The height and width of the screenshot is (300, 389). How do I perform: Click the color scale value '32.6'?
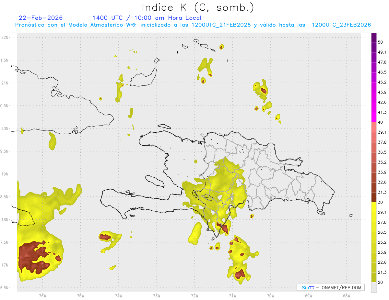tap(382, 182)
